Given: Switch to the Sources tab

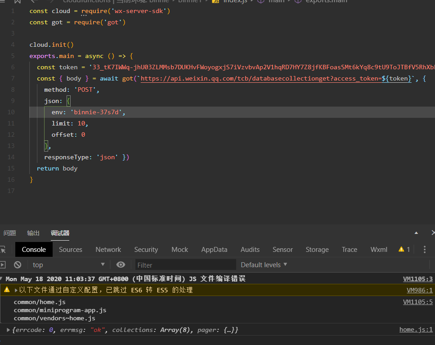Looking at the screenshot, I should tap(71, 249).
